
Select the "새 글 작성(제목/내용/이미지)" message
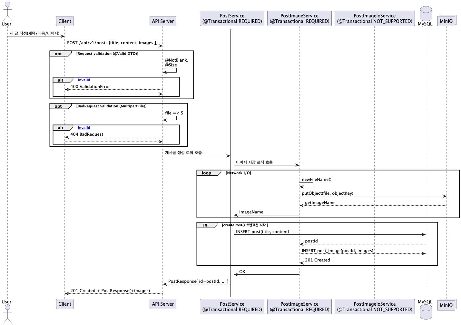34,33
